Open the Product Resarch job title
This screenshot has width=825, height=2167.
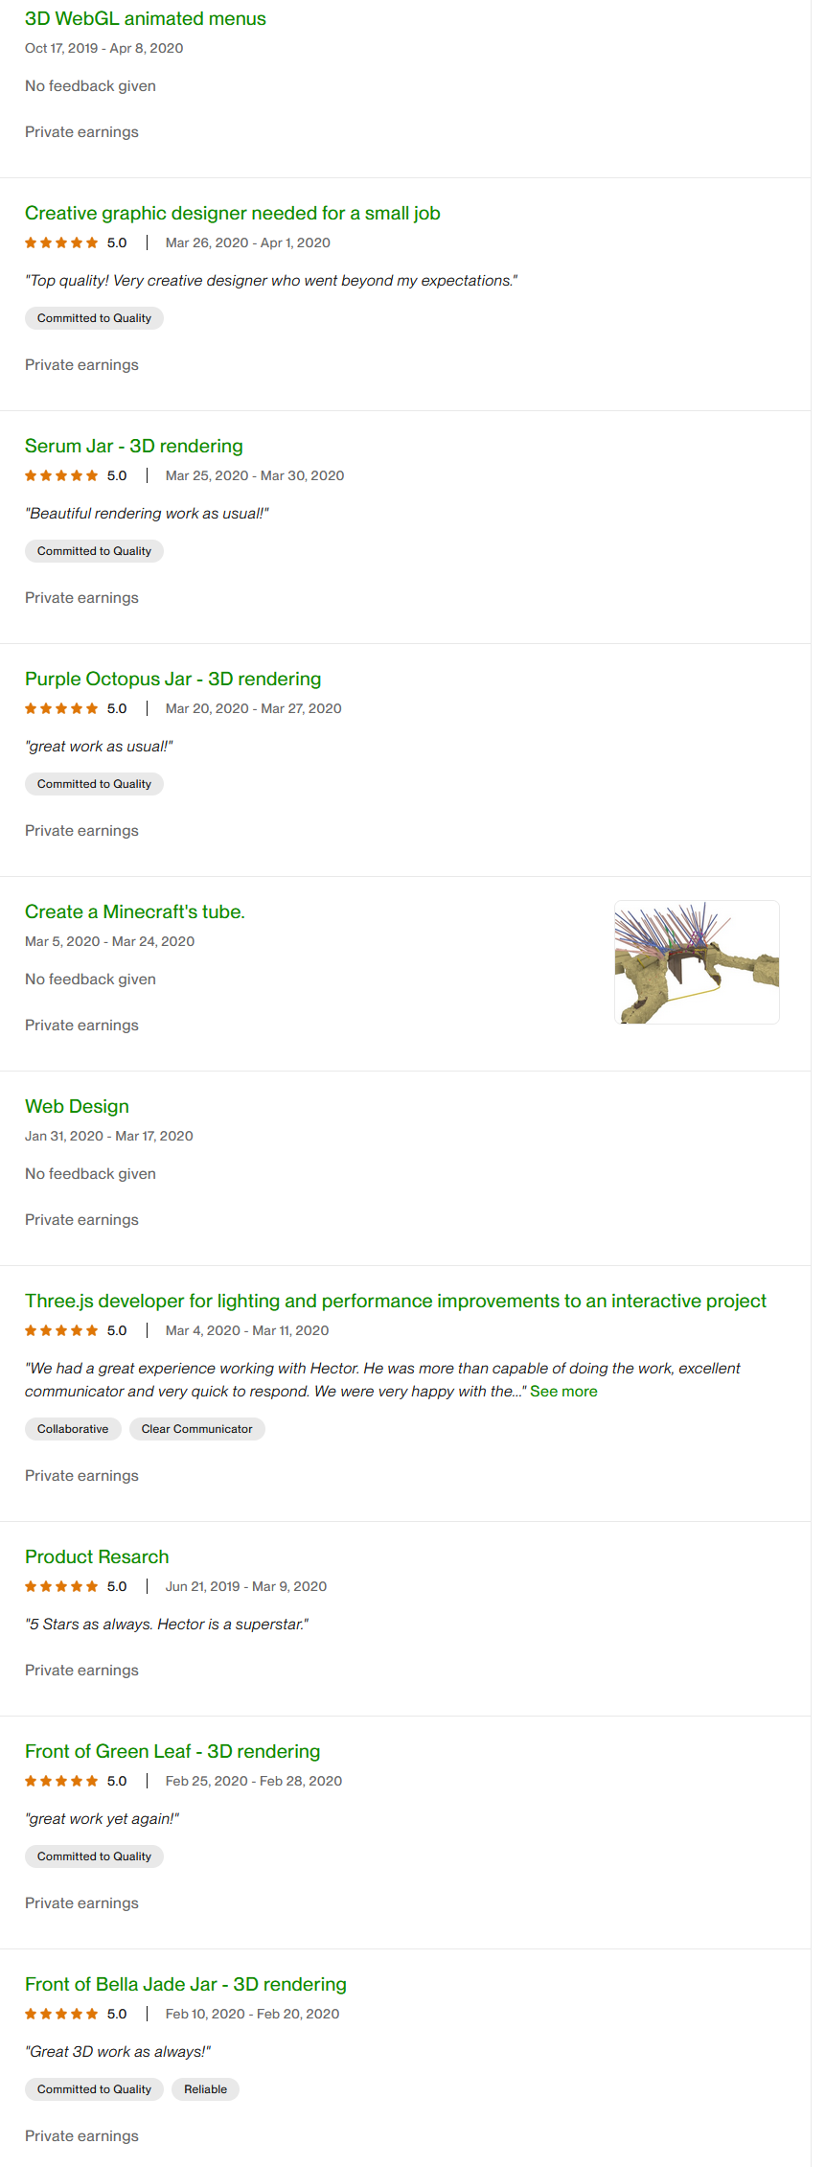pyautogui.click(x=97, y=1557)
